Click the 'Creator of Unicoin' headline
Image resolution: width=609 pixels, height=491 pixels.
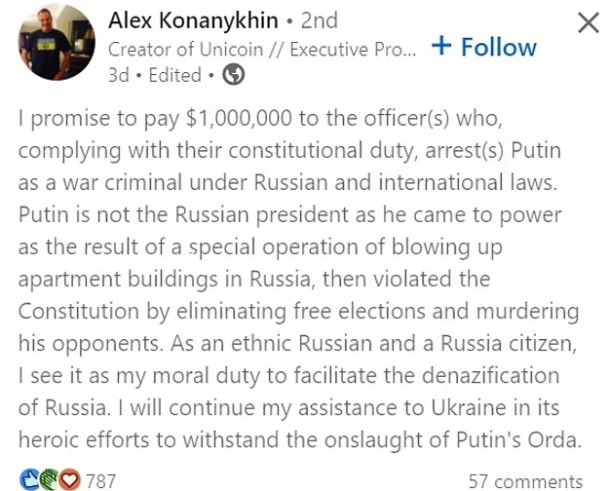click(263, 48)
